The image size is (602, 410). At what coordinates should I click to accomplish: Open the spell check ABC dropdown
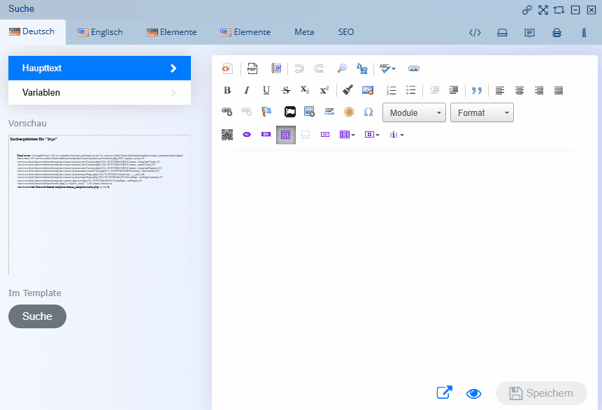pyautogui.click(x=387, y=68)
